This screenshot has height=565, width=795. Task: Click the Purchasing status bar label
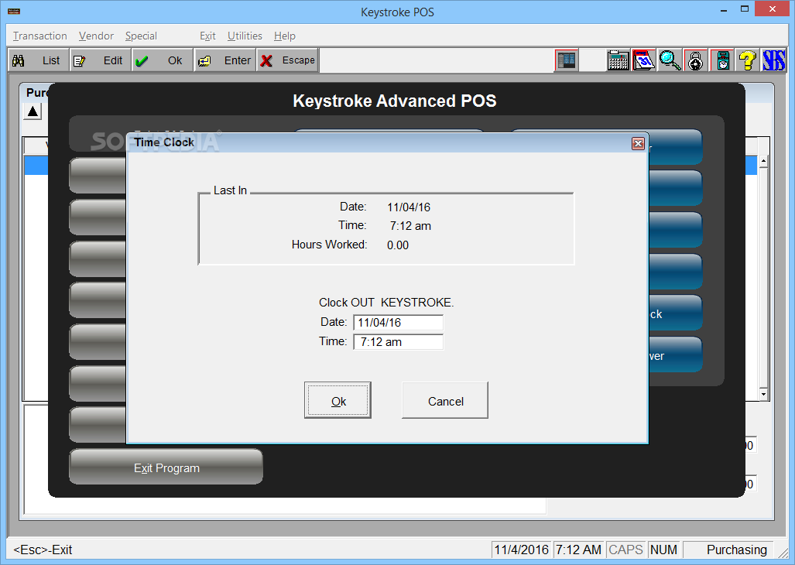click(x=737, y=550)
